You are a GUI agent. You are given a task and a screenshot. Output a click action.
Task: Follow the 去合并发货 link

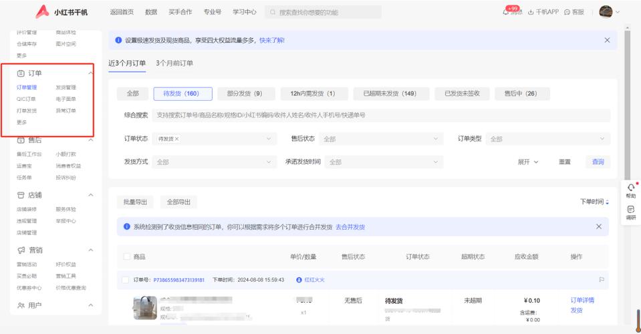point(350,227)
